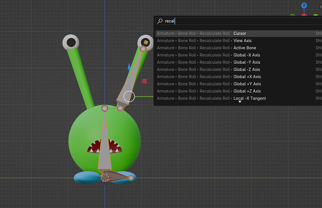
Task: Click the red square plane handle
Action: pos(144,81)
